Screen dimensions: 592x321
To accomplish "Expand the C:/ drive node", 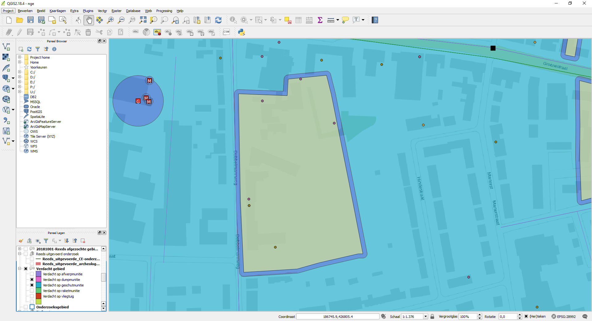I will pos(19,72).
